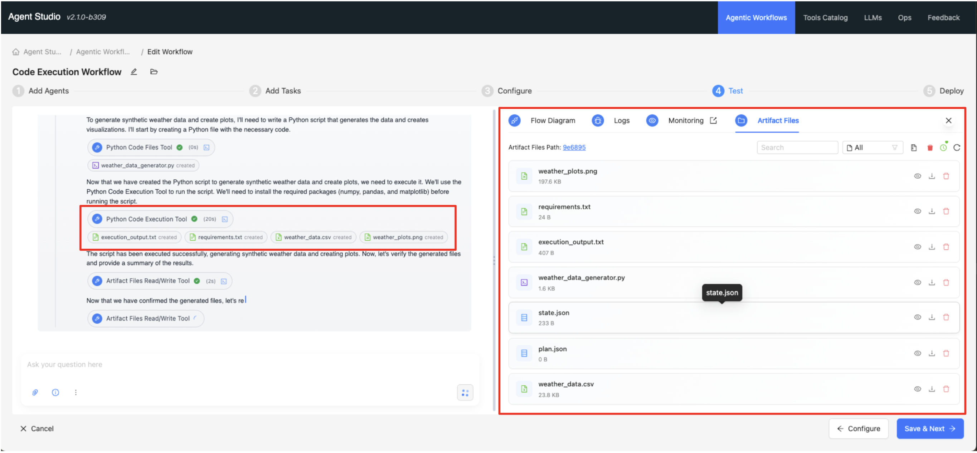Open the 9e6895 artifact path link

coord(574,147)
